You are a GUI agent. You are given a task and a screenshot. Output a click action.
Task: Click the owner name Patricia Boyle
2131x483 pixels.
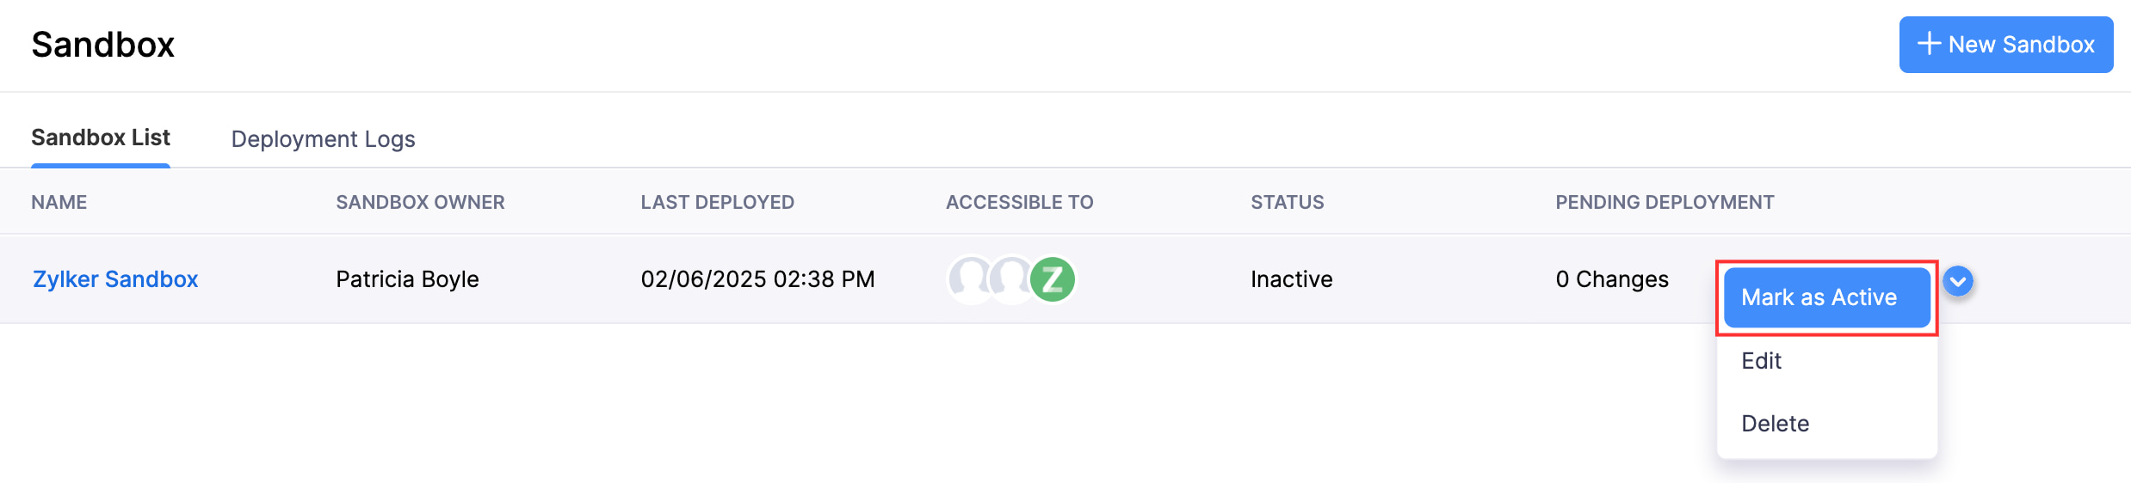click(407, 279)
